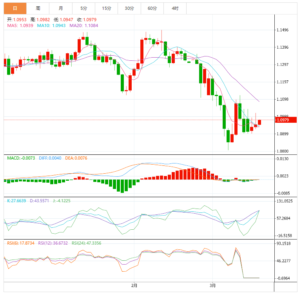
Task: Show the 60分 timeframe chart
Action: (x=152, y=8)
